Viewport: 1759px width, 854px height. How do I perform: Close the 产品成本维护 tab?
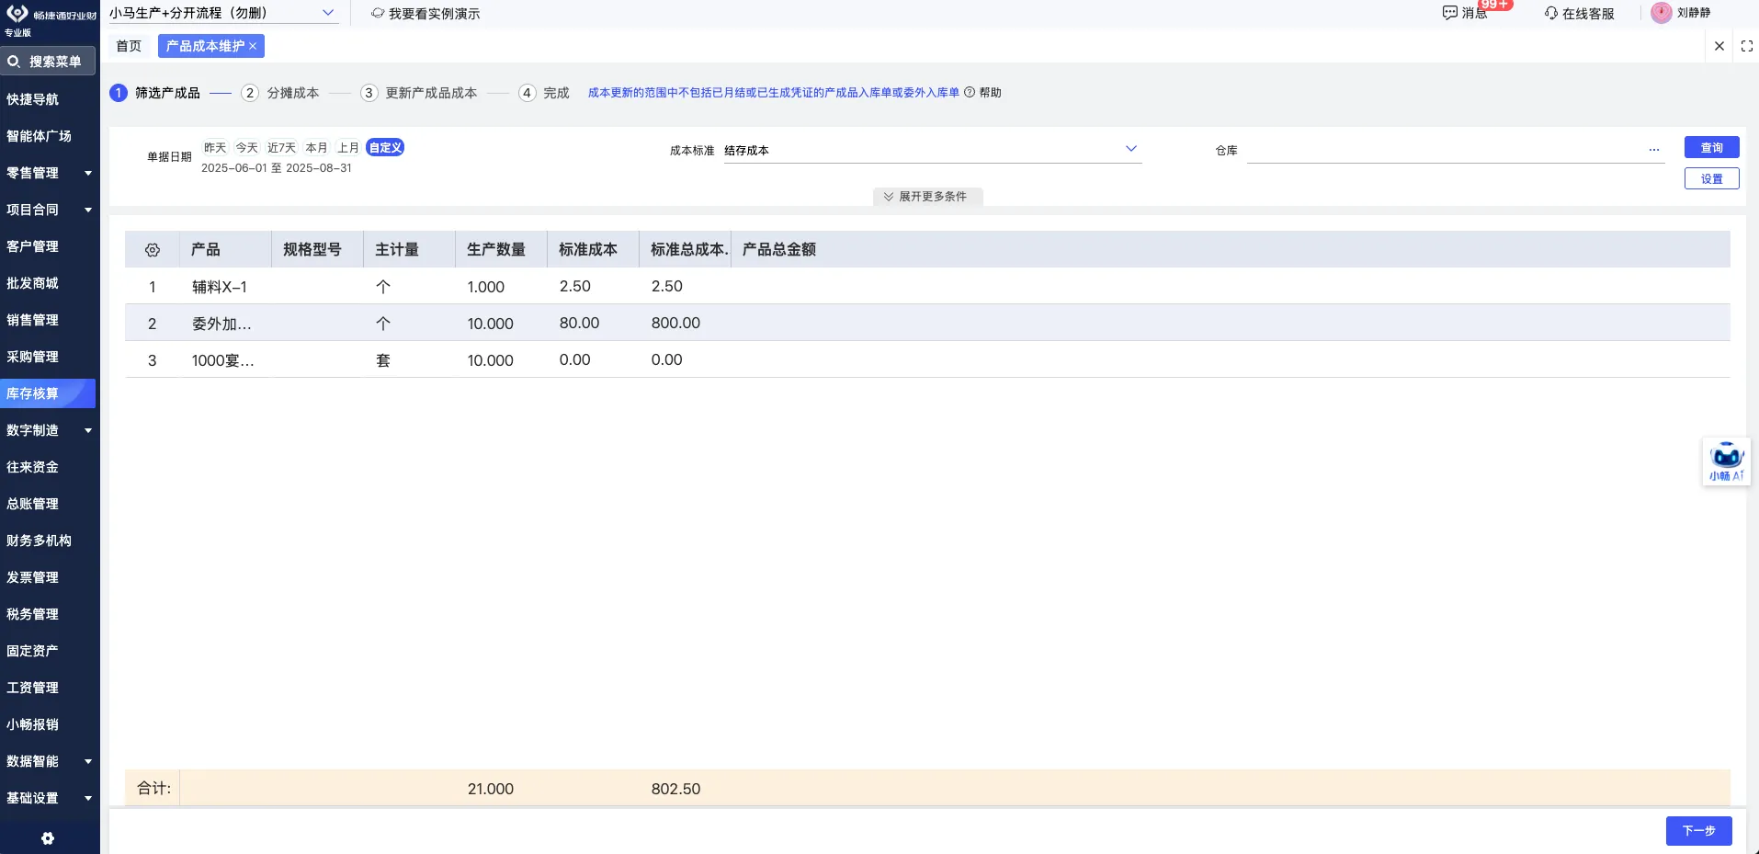[x=253, y=46]
